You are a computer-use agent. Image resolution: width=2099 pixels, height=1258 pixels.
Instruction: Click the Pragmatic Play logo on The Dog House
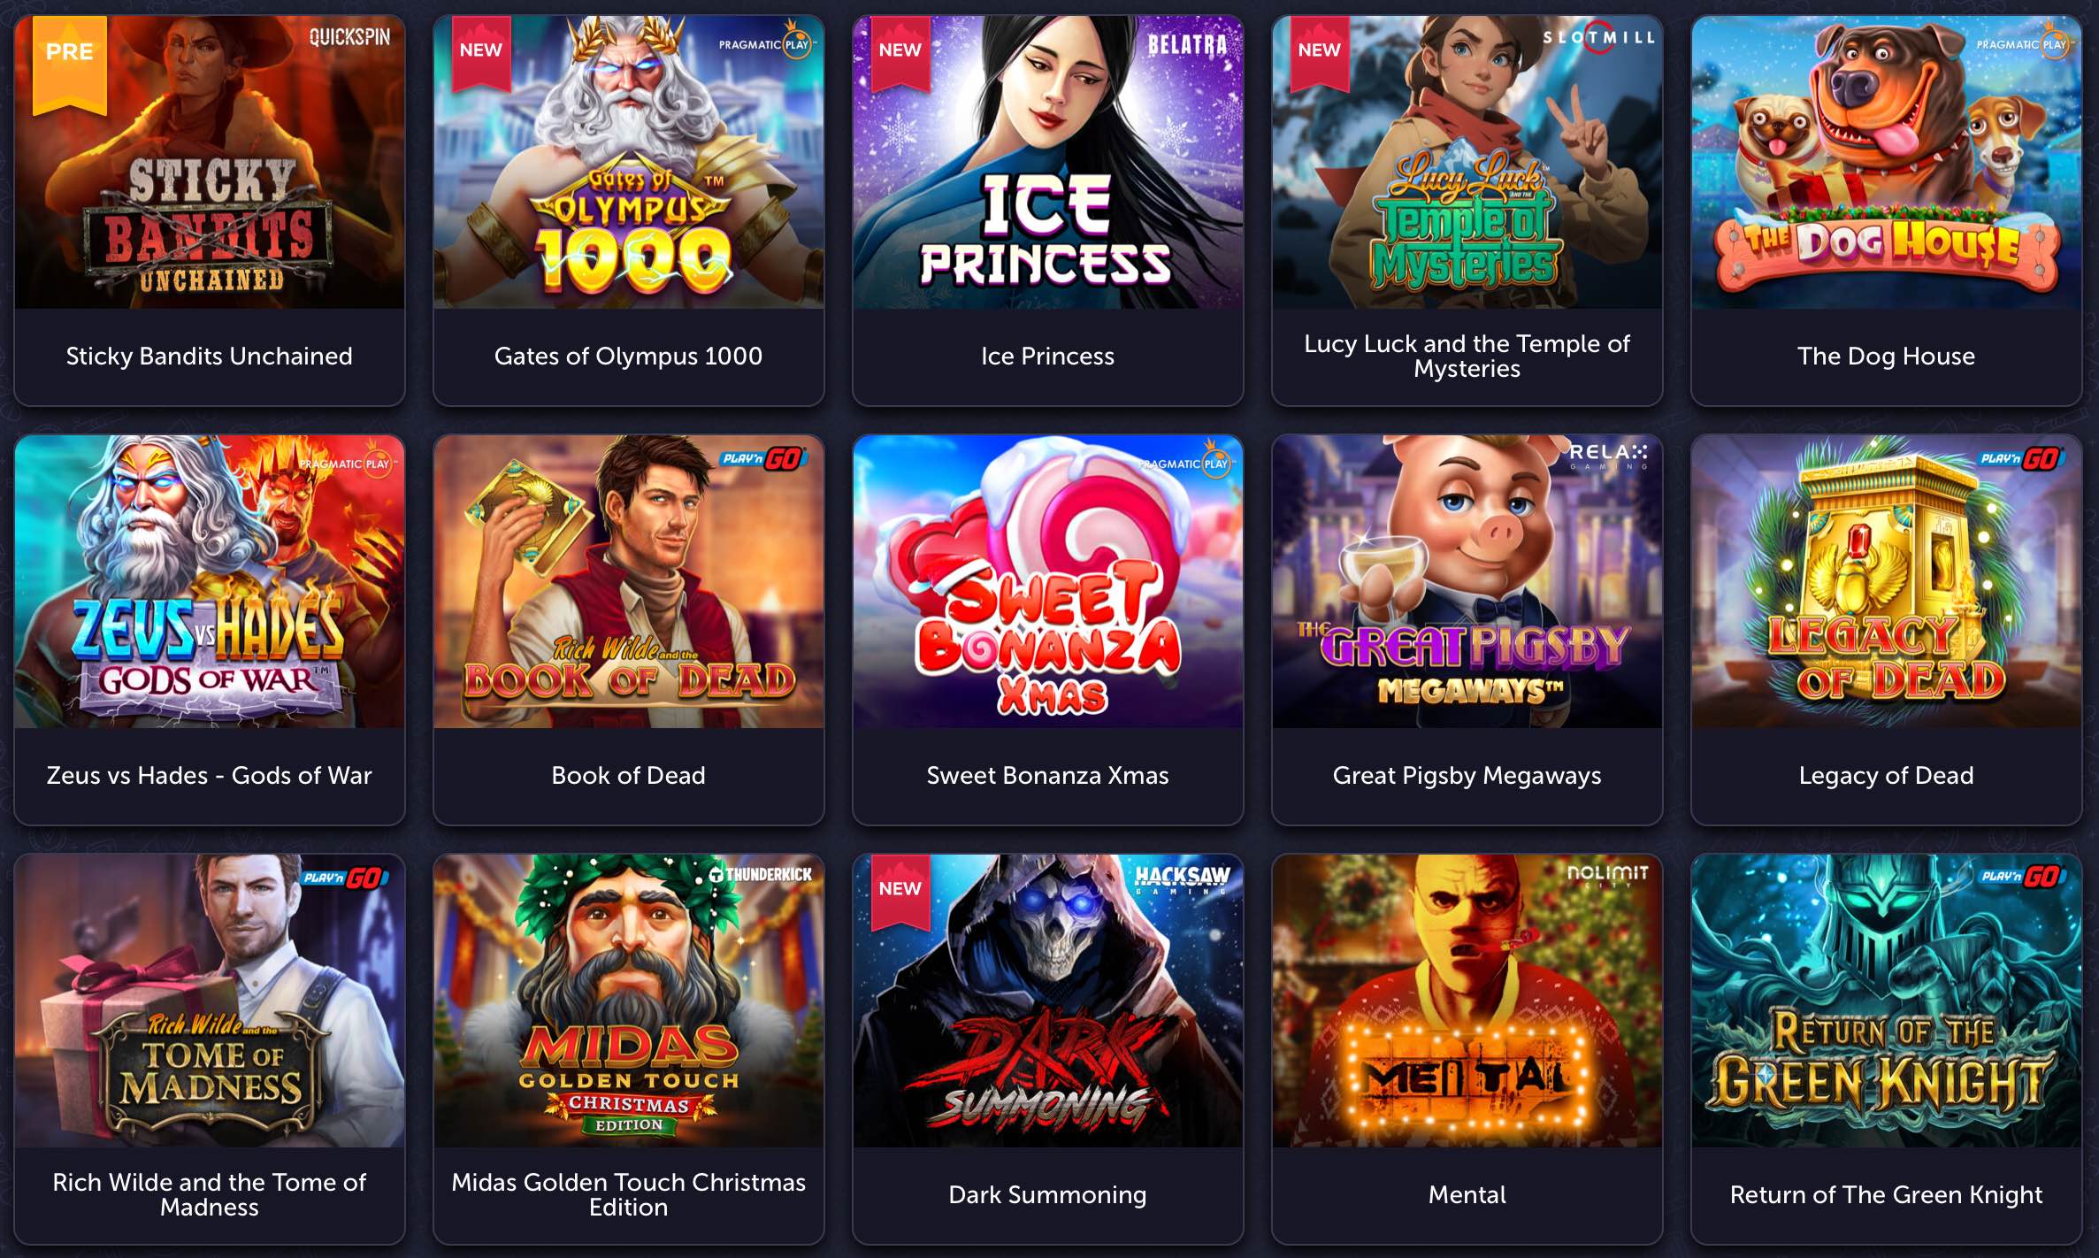click(2022, 43)
